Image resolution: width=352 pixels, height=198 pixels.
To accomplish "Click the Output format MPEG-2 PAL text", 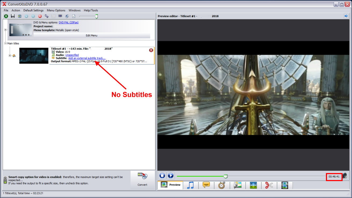I will [99, 61].
